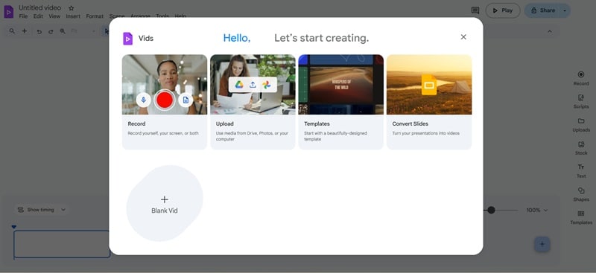Click the Play button

pos(503,10)
